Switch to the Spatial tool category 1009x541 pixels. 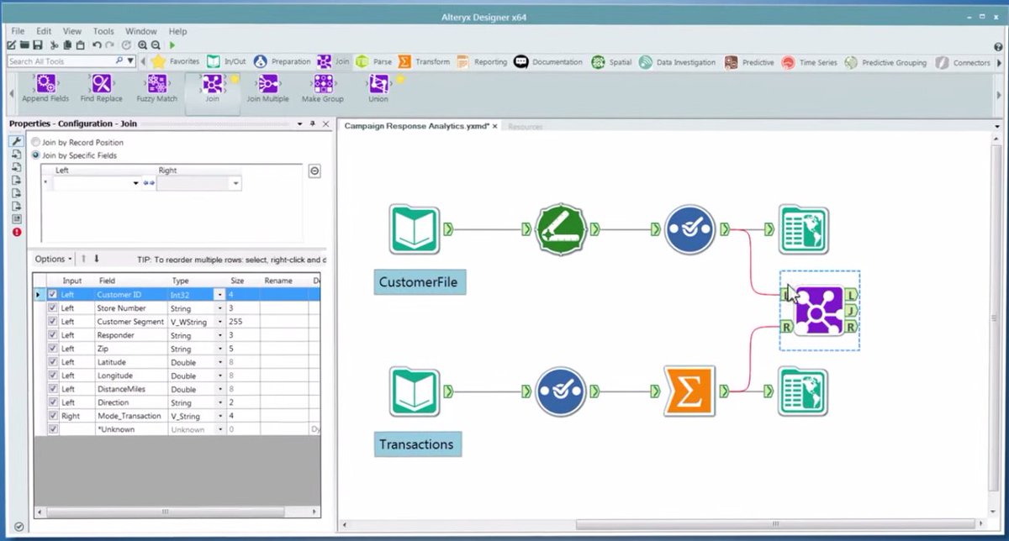coord(611,62)
